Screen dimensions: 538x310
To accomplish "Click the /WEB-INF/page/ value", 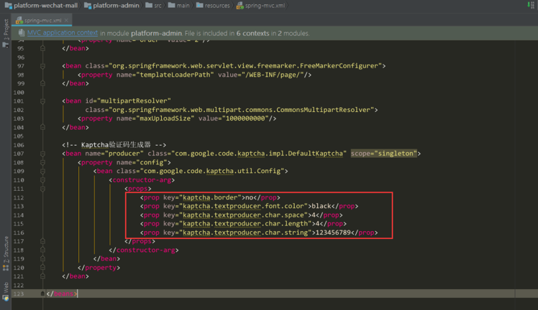I will pos(274,75).
